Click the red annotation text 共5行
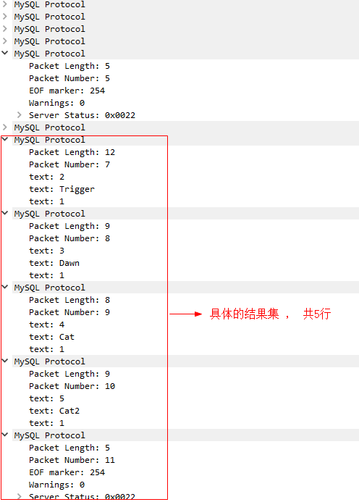The height and width of the screenshot is (502, 359). 317,314
